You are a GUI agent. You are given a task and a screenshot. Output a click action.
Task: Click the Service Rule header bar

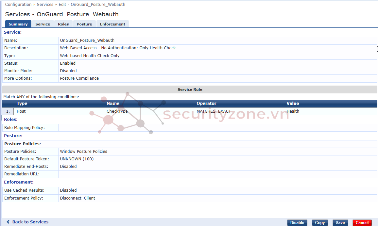click(190, 89)
